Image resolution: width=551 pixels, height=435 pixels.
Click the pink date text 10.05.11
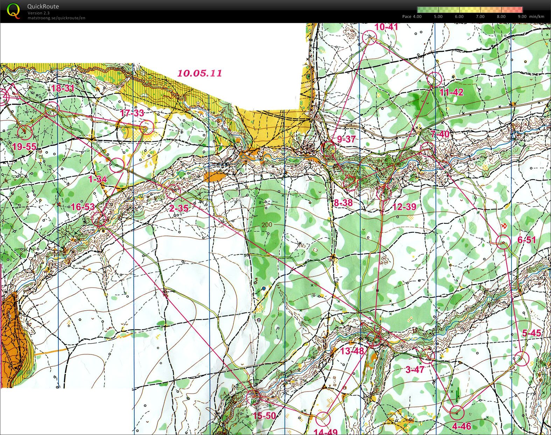(x=199, y=73)
